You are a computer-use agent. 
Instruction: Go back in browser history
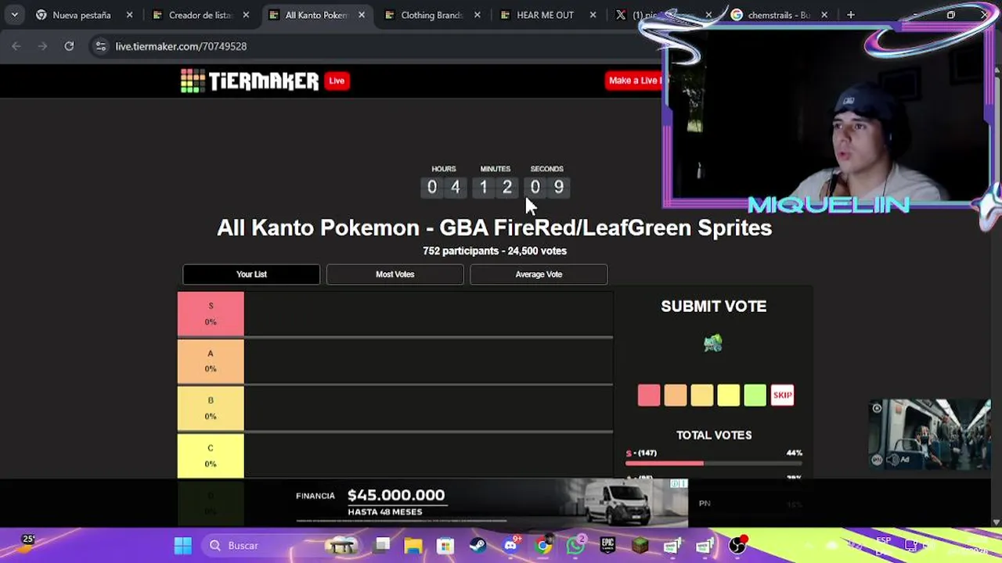point(16,46)
